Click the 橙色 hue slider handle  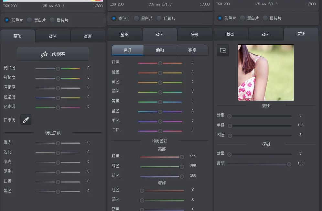click(160, 73)
